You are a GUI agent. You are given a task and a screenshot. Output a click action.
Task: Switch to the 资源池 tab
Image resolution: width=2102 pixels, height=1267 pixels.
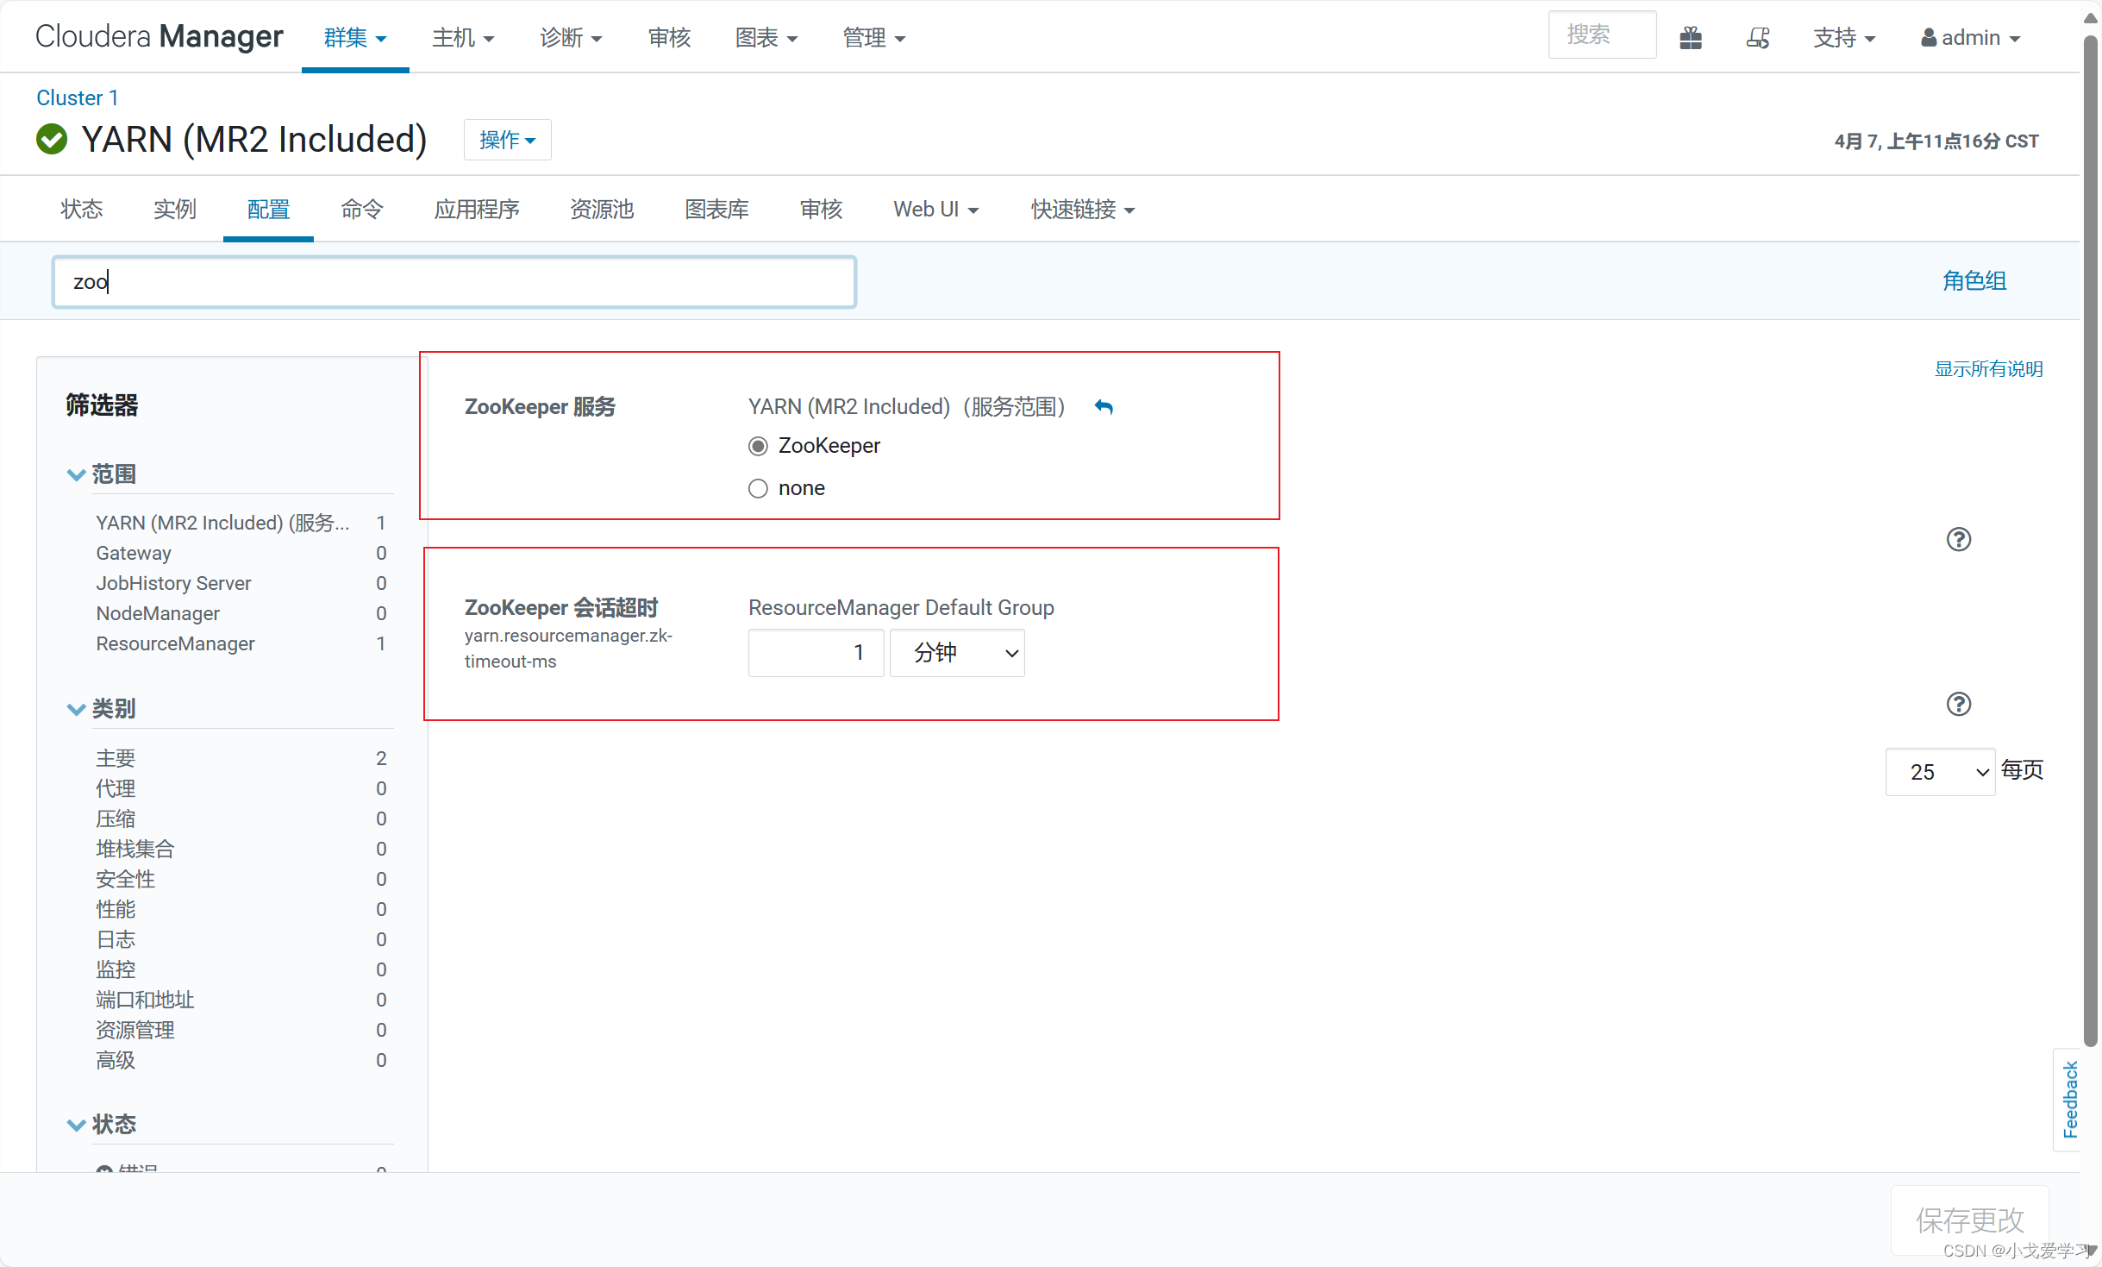602,210
